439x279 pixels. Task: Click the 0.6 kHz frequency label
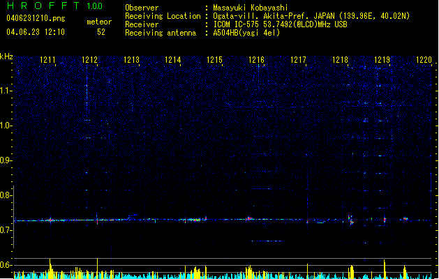[x=6, y=265]
